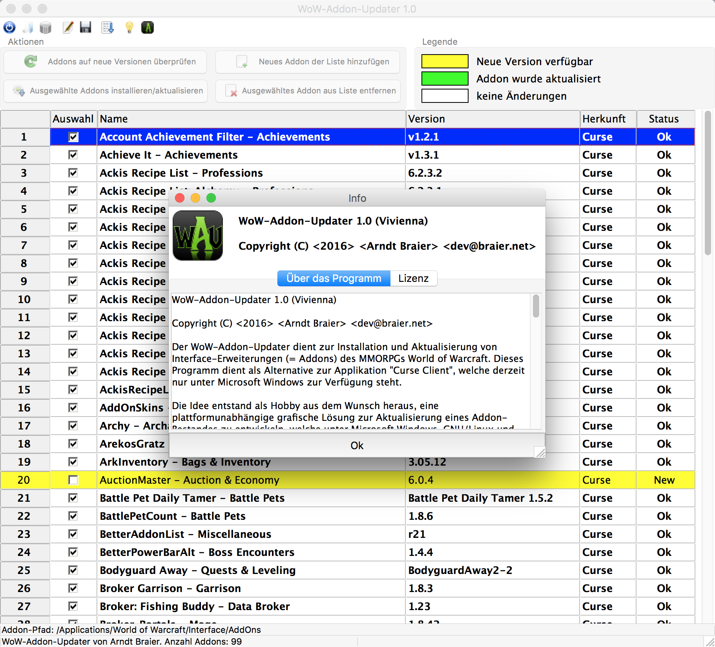The height and width of the screenshot is (647, 715).
Task: Click the folder path icon in toolbar
Action: pos(28,27)
